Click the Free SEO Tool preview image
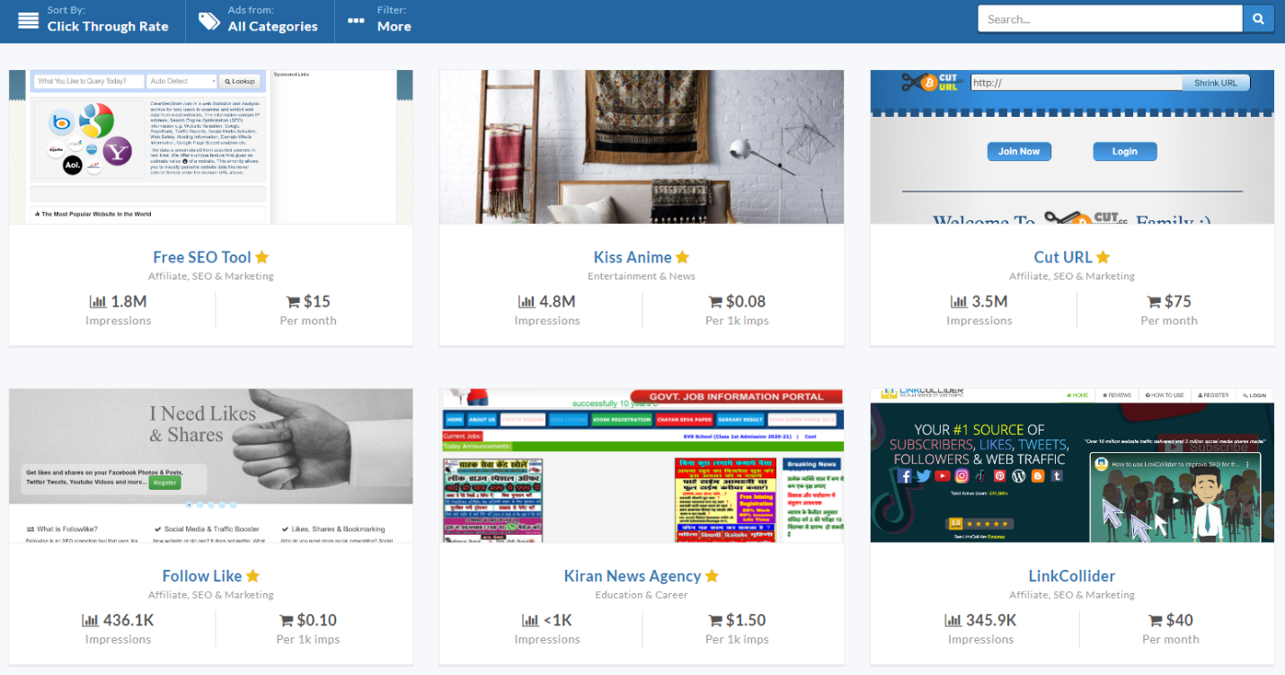This screenshot has height=675, width=1285. (x=210, y=147)
